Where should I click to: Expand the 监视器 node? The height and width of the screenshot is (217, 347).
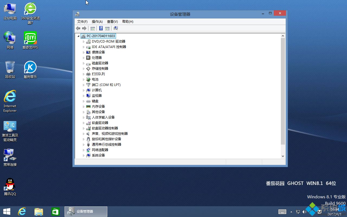(x=84, y=96)
